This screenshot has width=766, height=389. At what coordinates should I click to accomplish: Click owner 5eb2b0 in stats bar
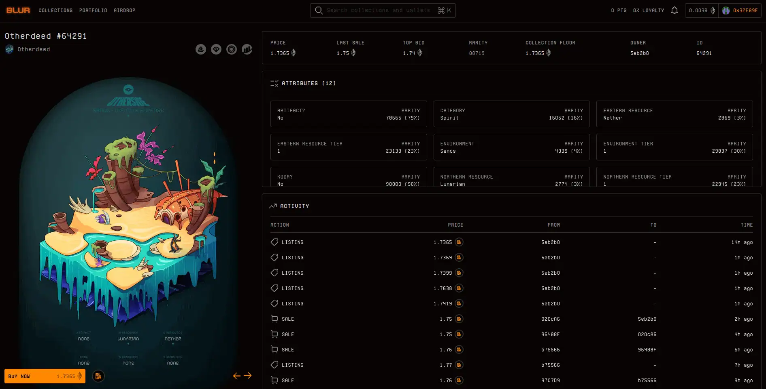click(640, 53)
